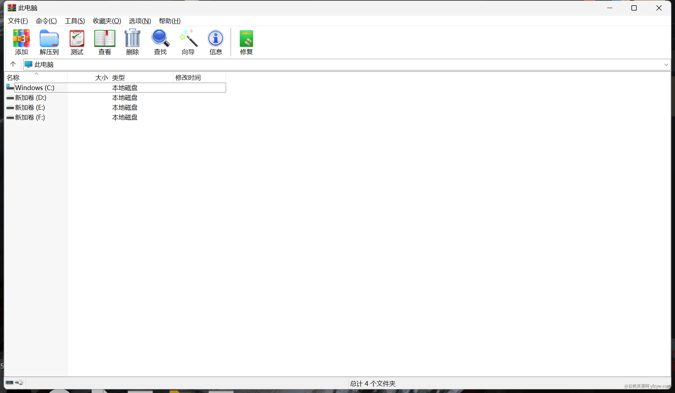Viewport: 675px width, 393px height.
Task: Sort by the 名称 column header
Action: (x=36, y=77)
